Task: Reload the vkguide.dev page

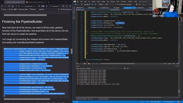Action: [9, 6]
